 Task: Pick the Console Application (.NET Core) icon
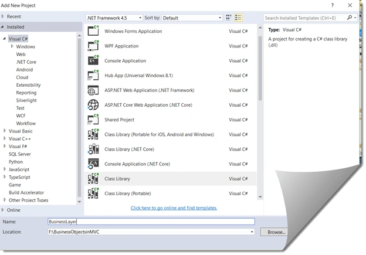tap(93, 164)
